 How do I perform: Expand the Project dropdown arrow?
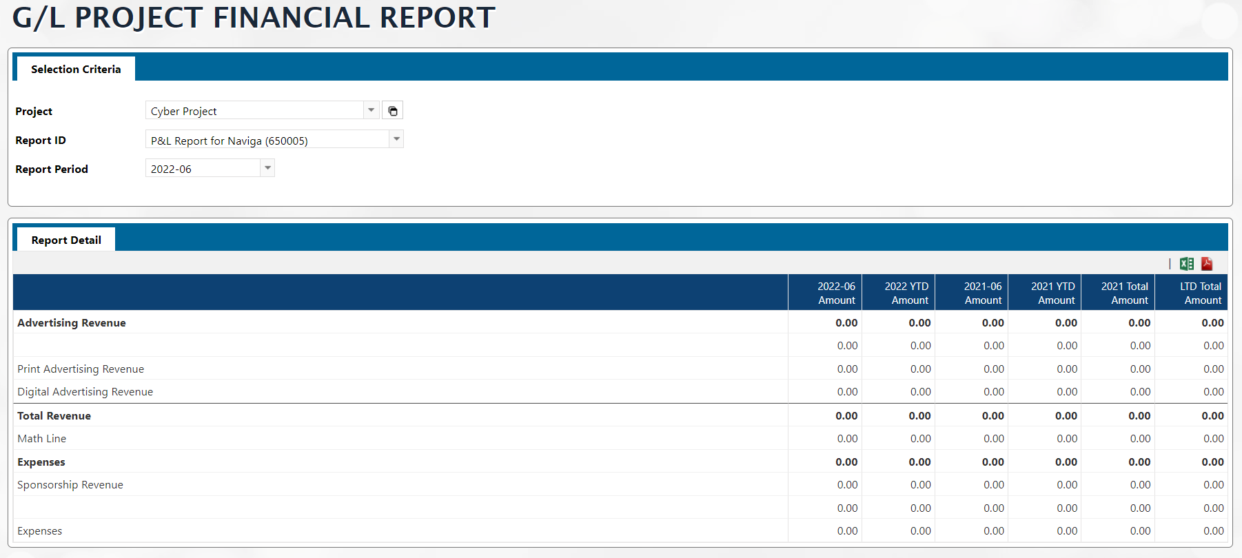tap(371, 110)
